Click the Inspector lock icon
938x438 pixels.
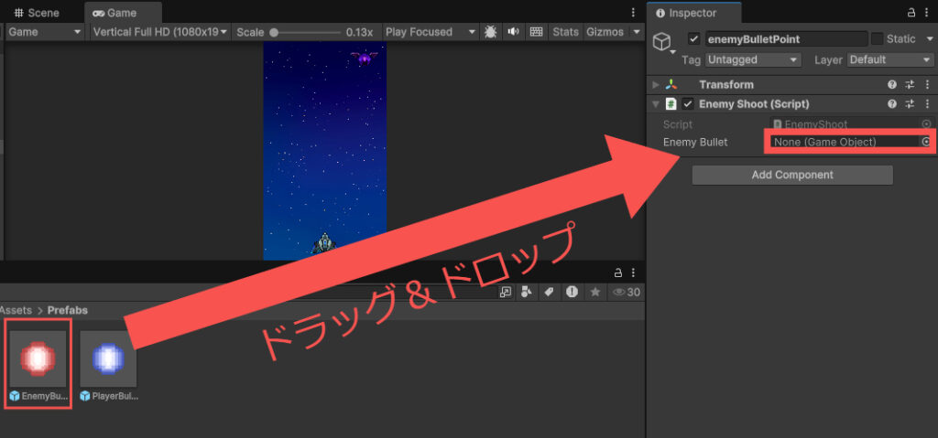coord(911,13)
